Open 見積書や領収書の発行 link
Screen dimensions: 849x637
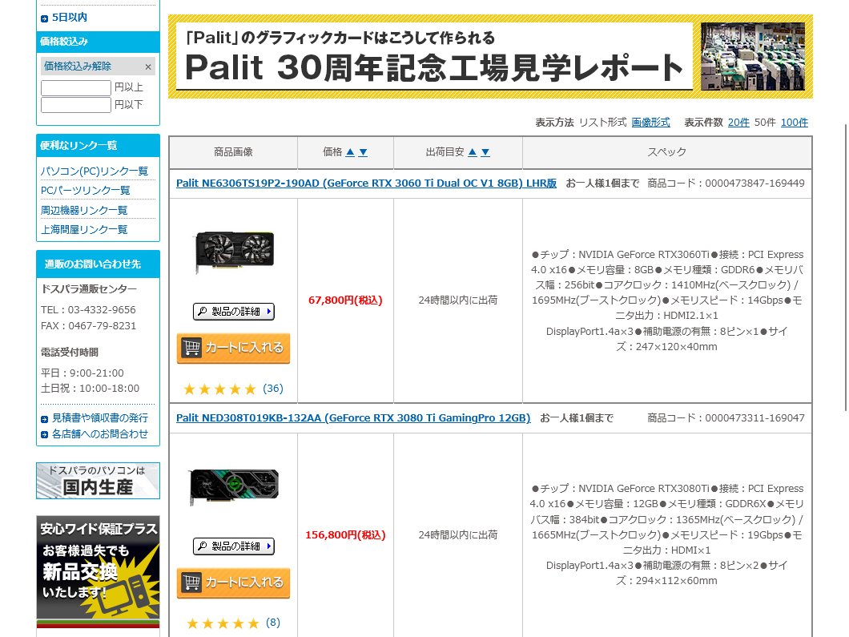99,418
